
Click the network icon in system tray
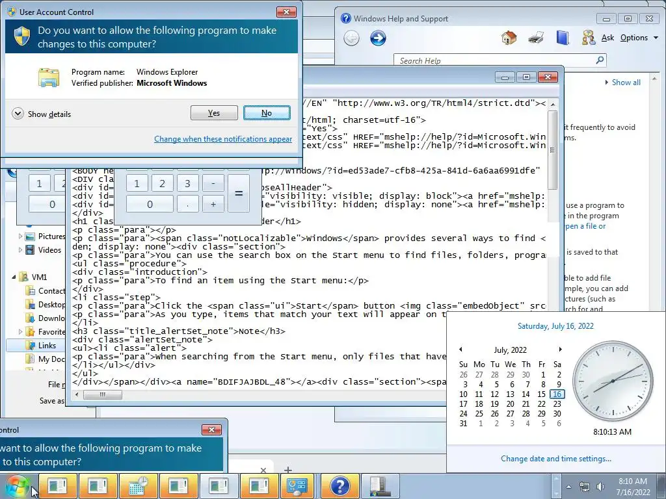pyautogui.click(x=585, y=487)
